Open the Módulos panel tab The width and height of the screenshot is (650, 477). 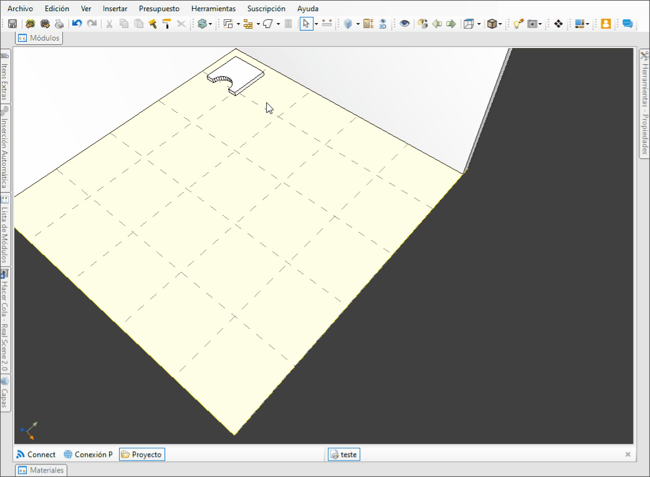pyautogui.click(x=39, y=38)
